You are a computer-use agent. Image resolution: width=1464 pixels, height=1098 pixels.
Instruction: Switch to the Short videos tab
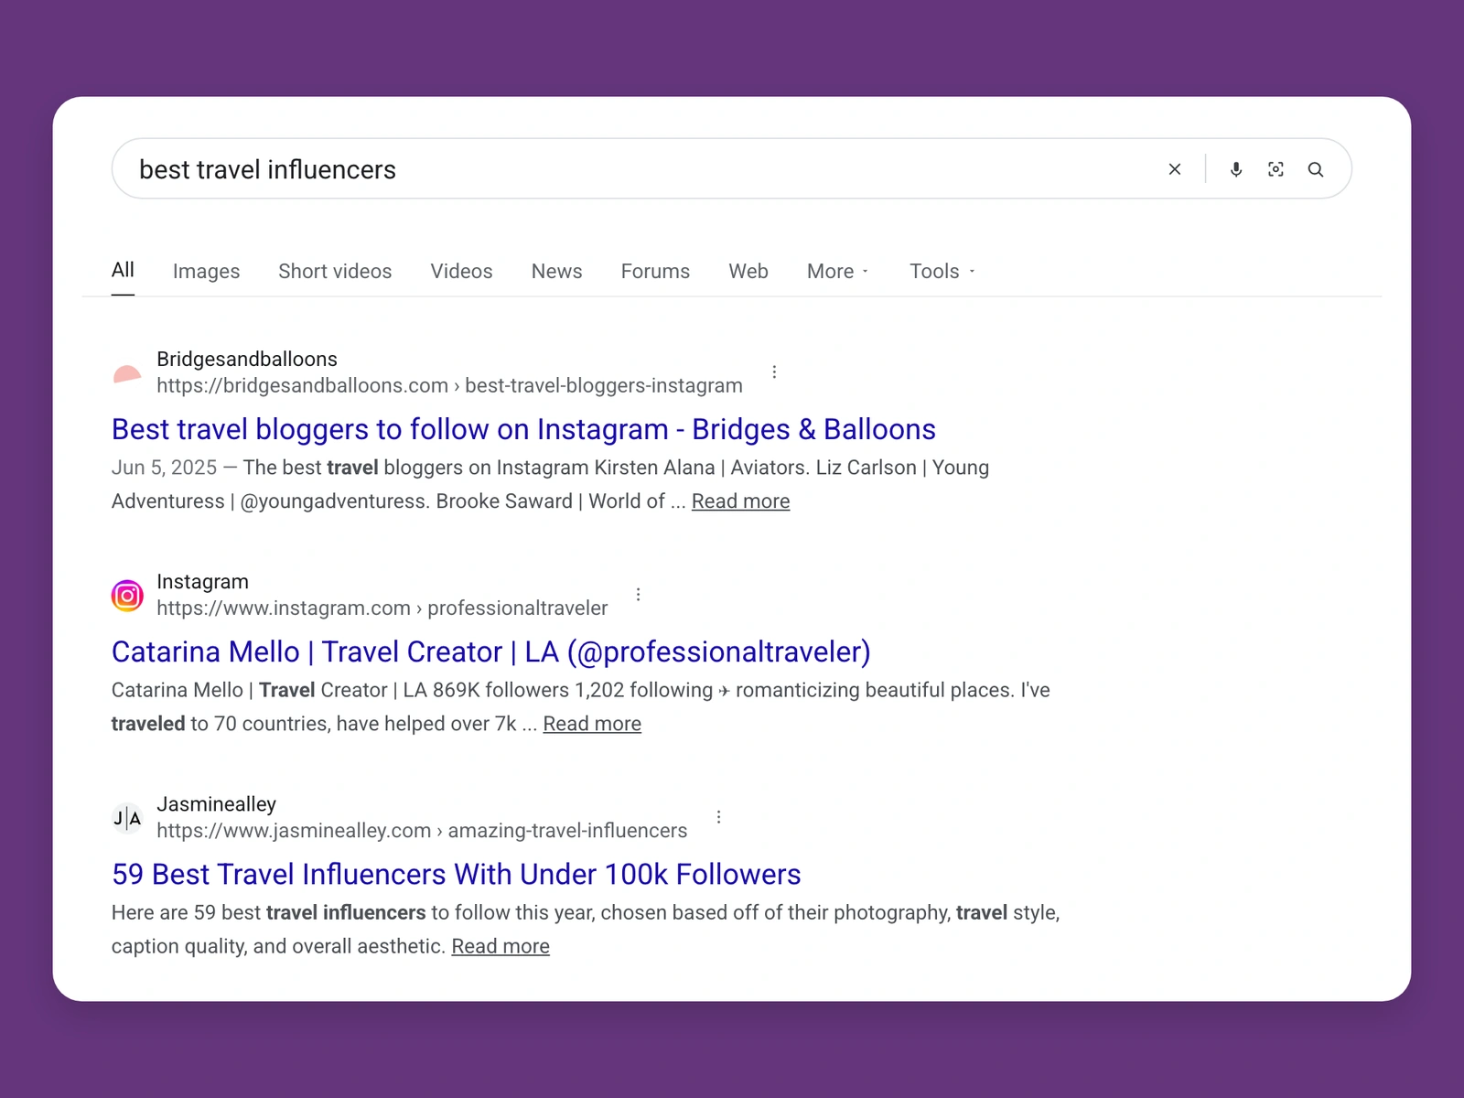coord(335,271)
